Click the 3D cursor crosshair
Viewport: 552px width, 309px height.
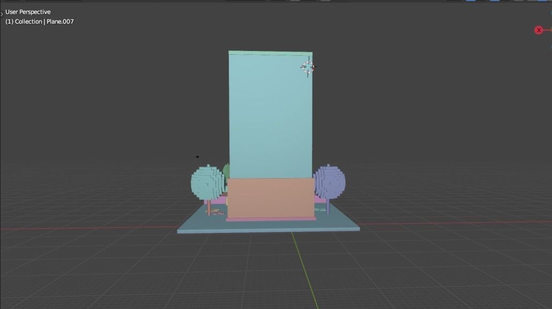[x=308, y=67]
